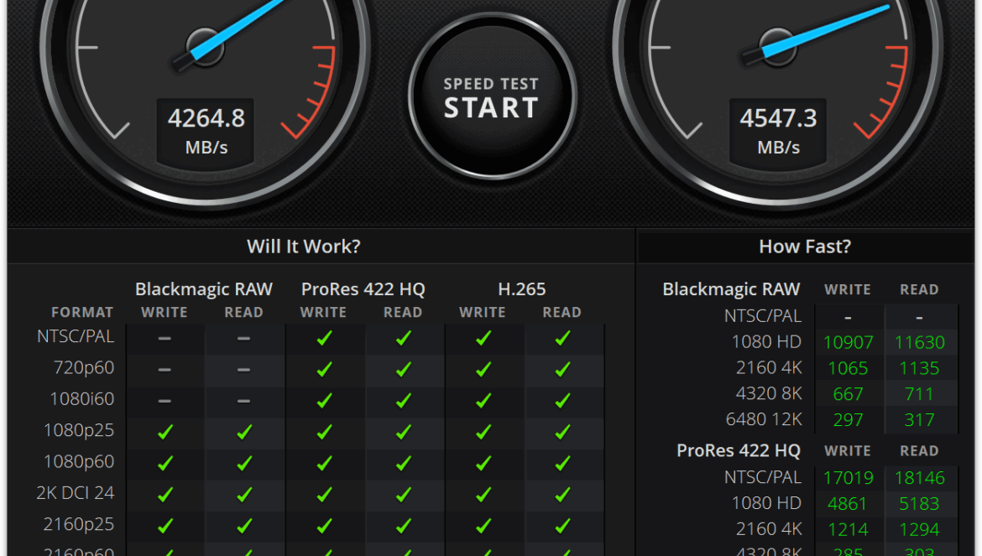Select the 2K DCI 24 format row label

pos(76,493)
